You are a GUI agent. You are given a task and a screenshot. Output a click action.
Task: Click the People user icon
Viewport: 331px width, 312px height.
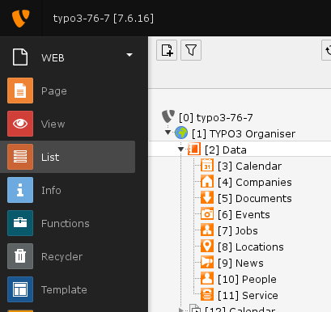pos(207,279)
